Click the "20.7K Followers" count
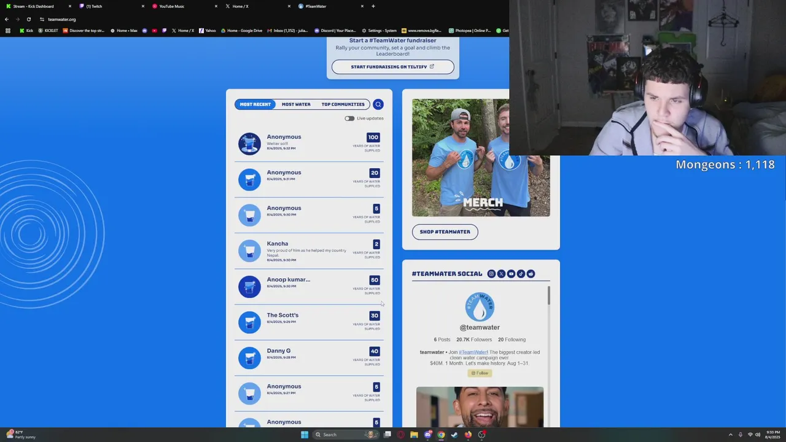The height and width of the screenshot is (442, 786). (474, 339)
